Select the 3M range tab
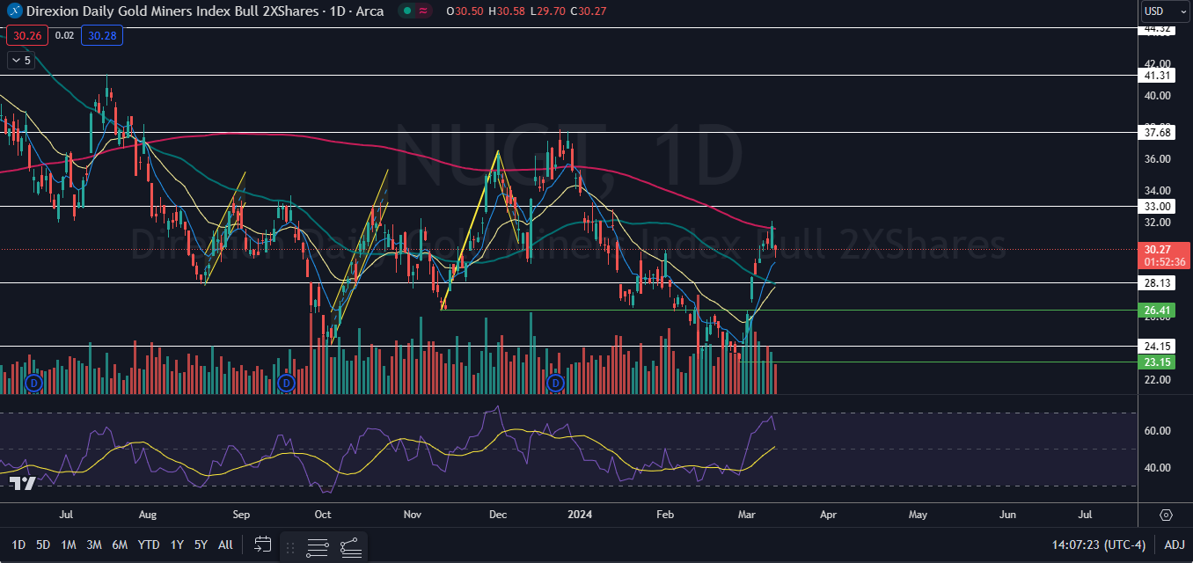Image resolution: width=1193 pixels, height=563 pixels. [94, 545]
